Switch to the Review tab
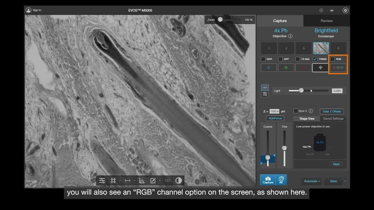Screen dimensions: 374x210 coord(327,21)
